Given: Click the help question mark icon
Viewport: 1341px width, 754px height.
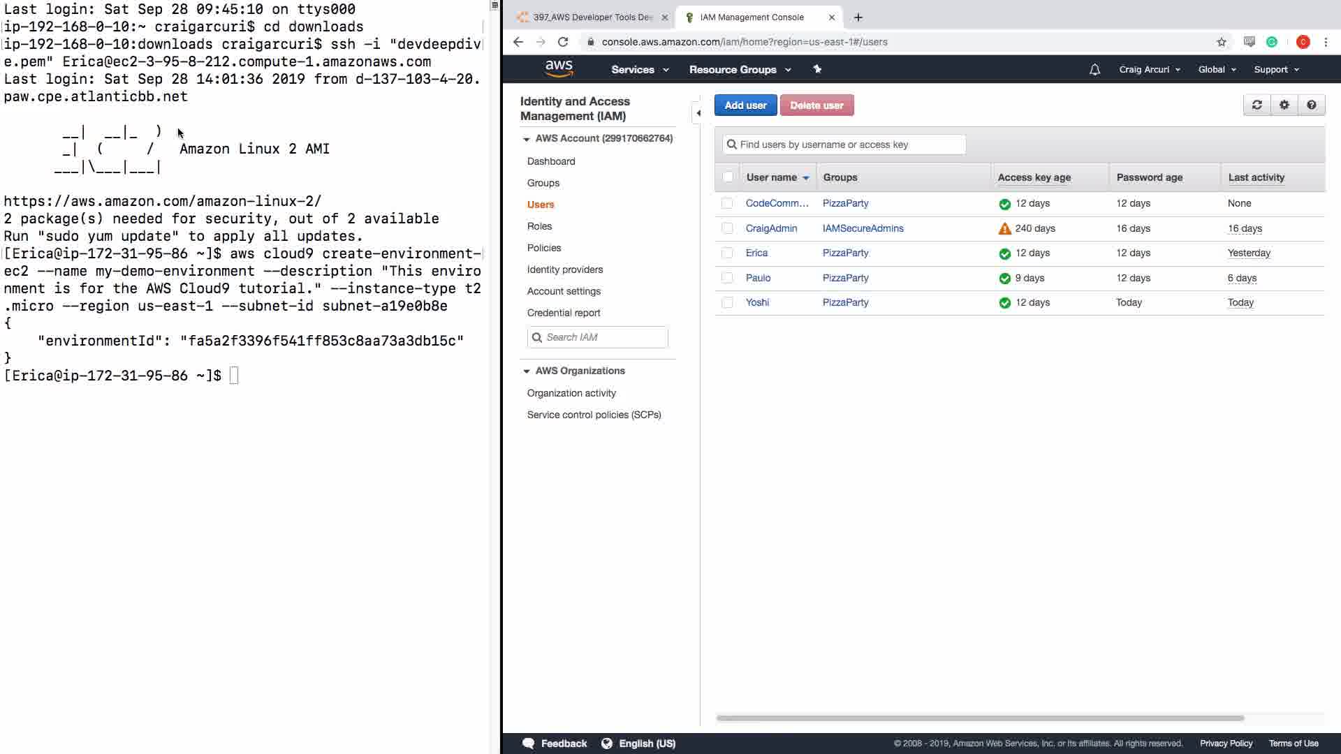Looking at the screenshot, I should pos(1311,105).
